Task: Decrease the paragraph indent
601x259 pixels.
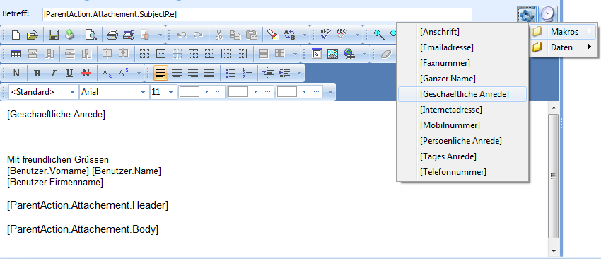Action: pyautogui.click(x=285, y=73)
